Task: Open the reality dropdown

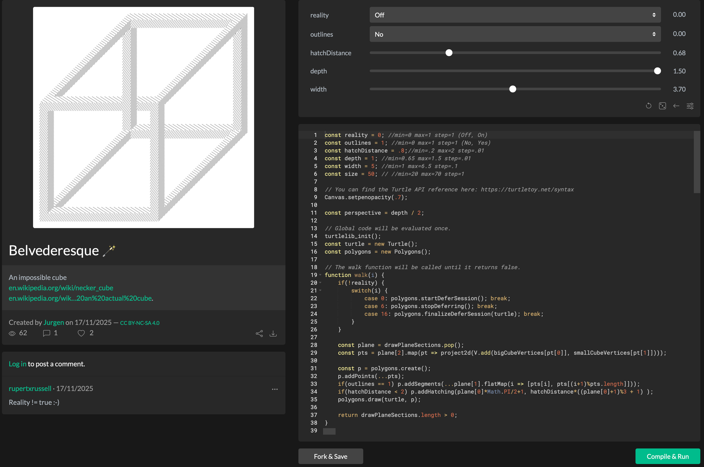Action: [515, 15]
